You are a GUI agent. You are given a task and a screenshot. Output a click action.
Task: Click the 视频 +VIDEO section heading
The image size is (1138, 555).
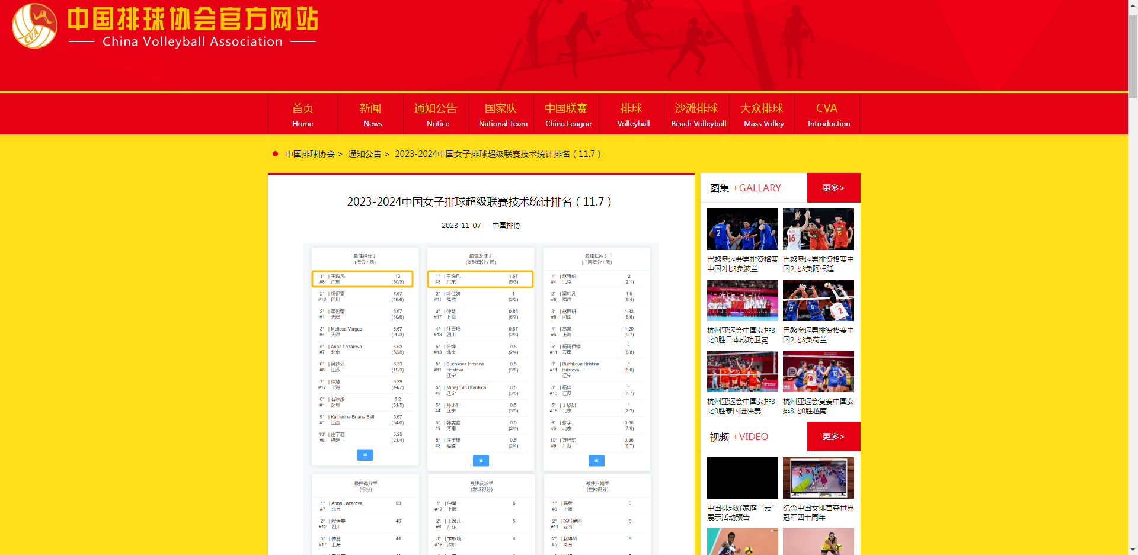pos(739,437)
